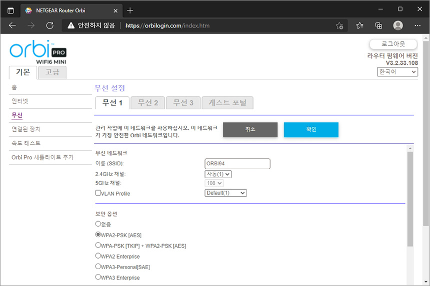The image size is (430, 286).
Task: Click the address bar URL
Action: tap(167, 26)
